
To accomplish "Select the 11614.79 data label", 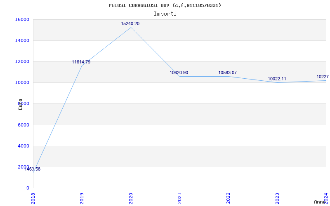I will tap(81, 62).
